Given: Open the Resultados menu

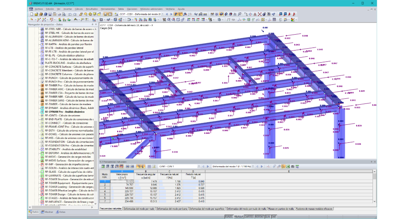Looking at the screenshot, I should (92, 9).
